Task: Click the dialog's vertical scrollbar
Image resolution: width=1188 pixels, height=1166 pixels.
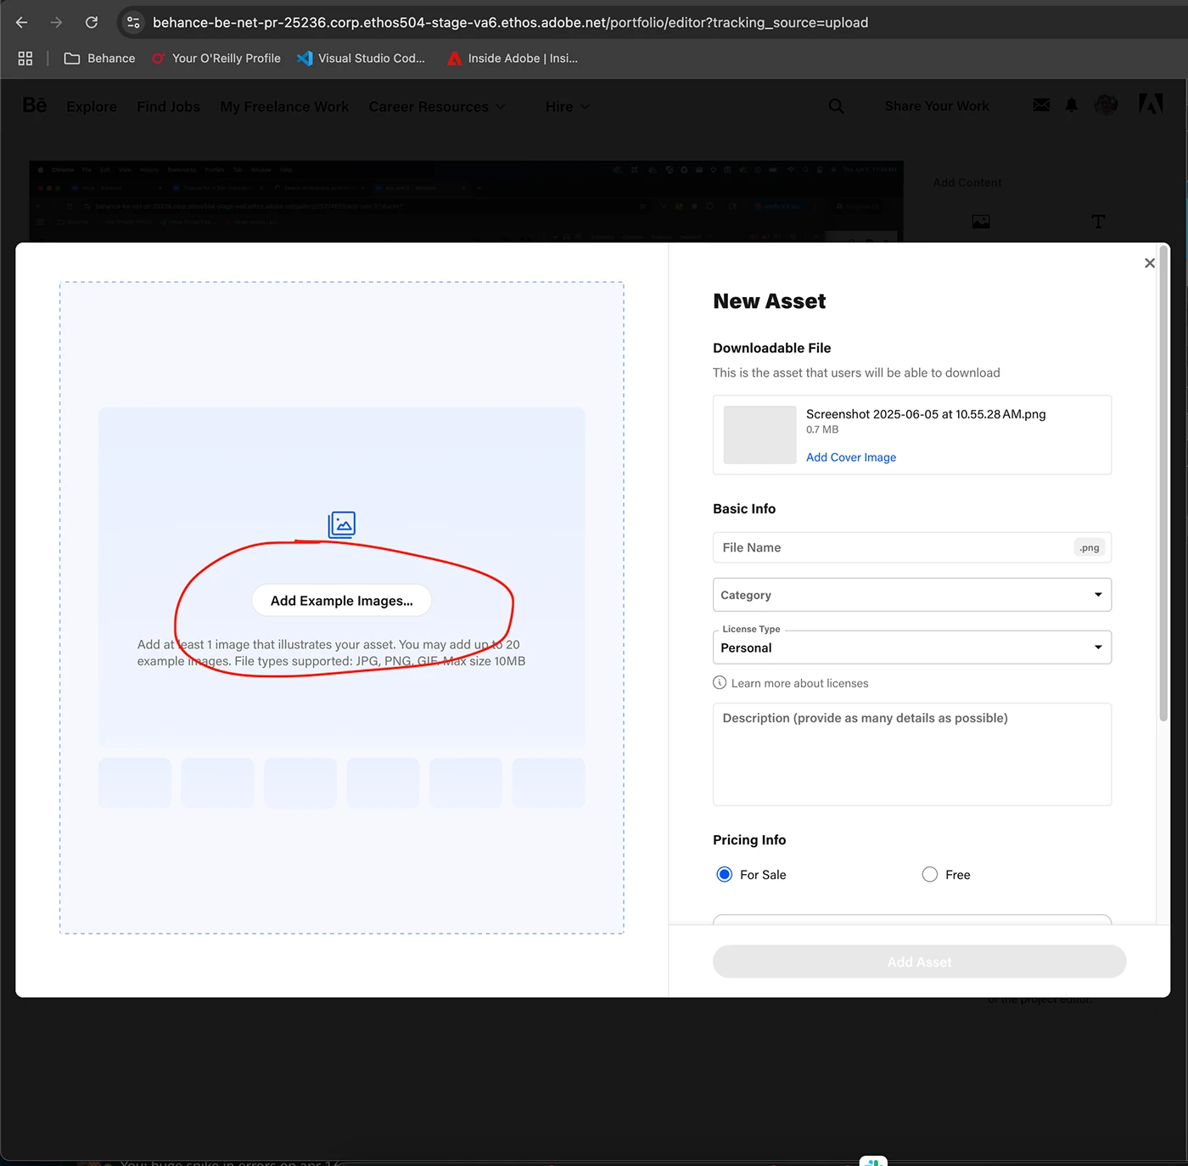Action: 1163,484
